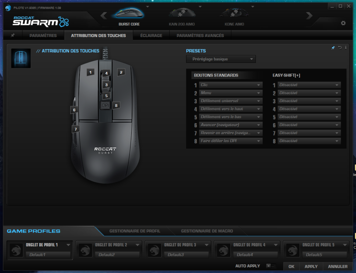
Task: Open the Faire défiler les DPI dropdown
Action: click(x=231, y=141)
